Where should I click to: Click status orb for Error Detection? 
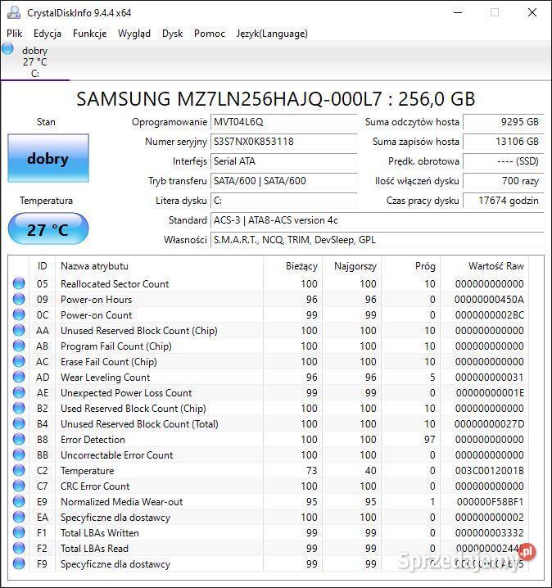pos(19,439)
